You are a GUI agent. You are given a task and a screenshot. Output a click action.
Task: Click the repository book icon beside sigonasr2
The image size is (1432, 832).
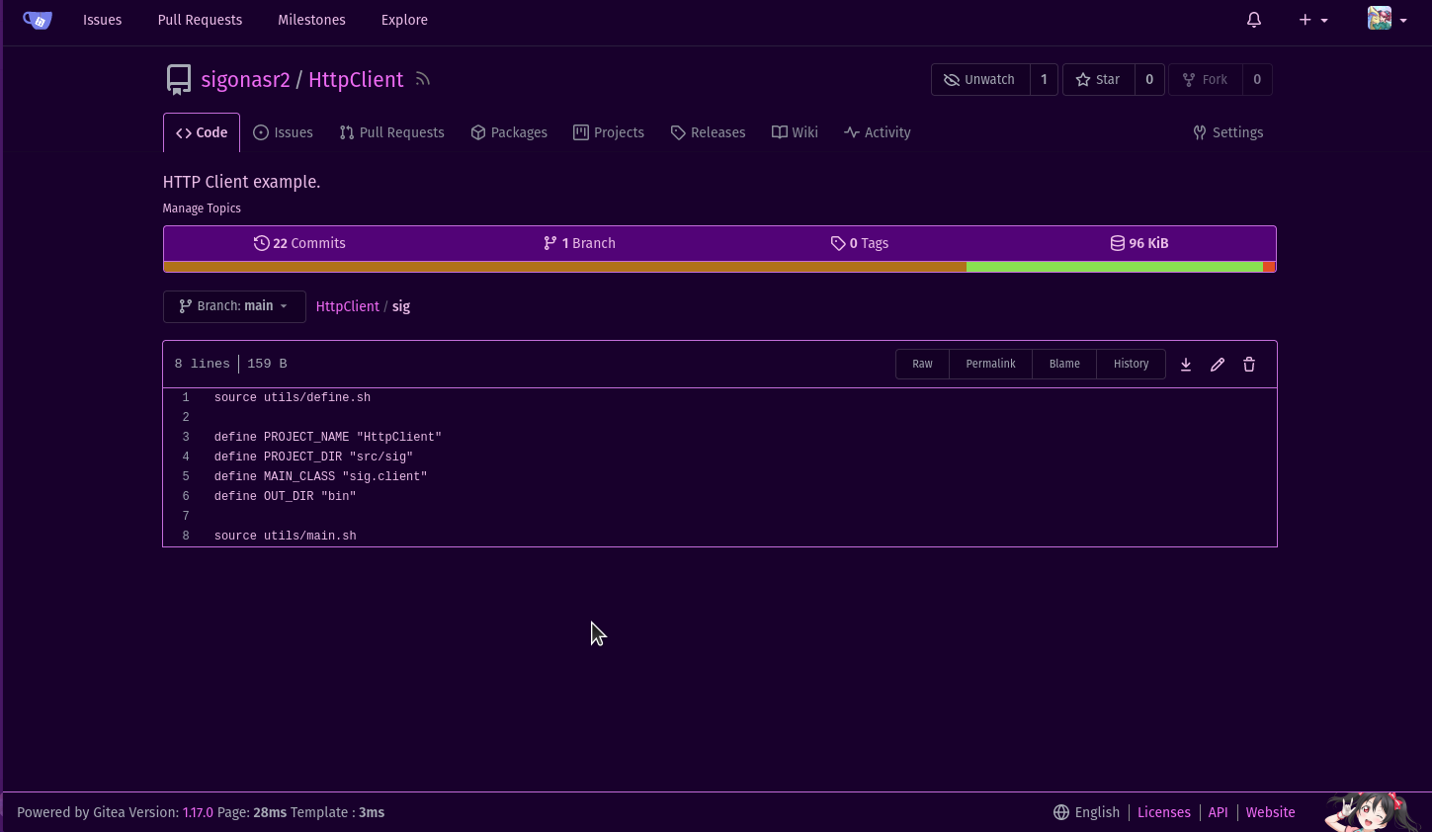(x=178, y=80)
